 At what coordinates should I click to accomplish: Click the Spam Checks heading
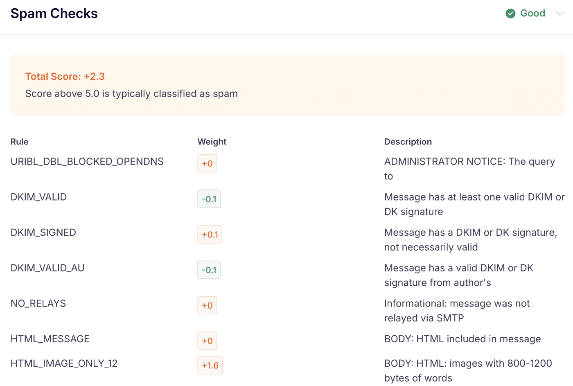pos(54,14)
